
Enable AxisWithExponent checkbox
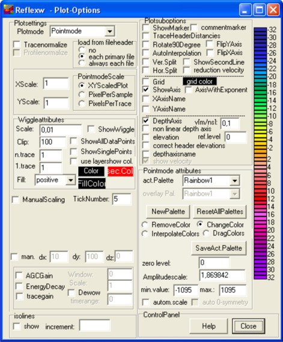point(188,90)
